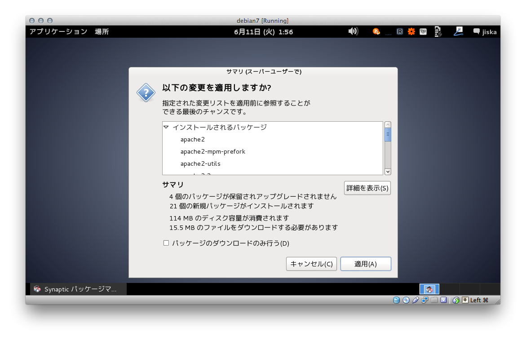Open the Japanese input method icon
Viewport: 526px width, 340px height.
(376, 31)
